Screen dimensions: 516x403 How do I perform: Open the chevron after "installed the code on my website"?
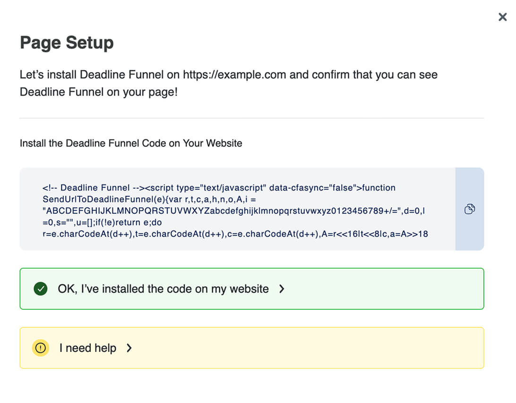point(282,289)
